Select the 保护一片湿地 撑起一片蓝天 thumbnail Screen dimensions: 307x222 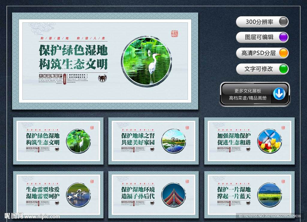(x=249, y=195)
